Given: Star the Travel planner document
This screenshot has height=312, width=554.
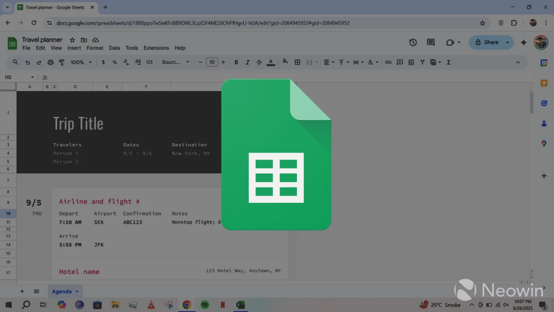Looking at the screenshot, I should click(72, 40).
